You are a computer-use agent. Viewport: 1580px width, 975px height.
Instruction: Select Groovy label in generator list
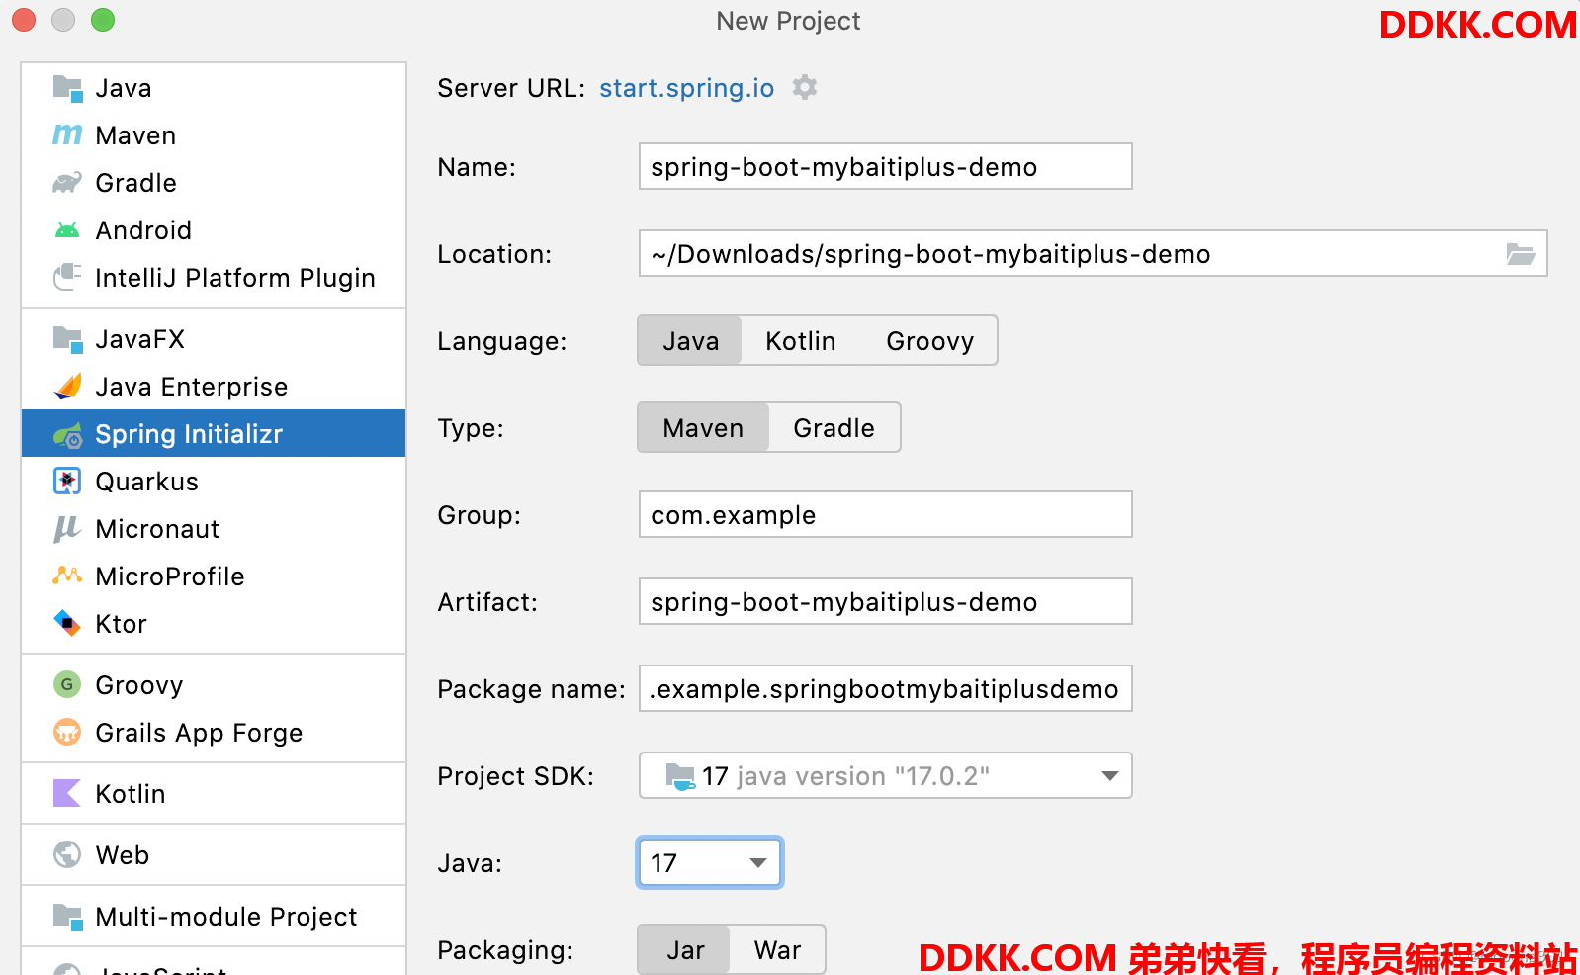coord(139,685)
